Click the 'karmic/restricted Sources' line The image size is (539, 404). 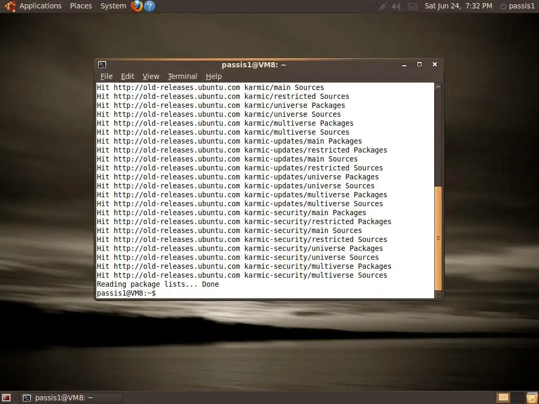(223, 96)
